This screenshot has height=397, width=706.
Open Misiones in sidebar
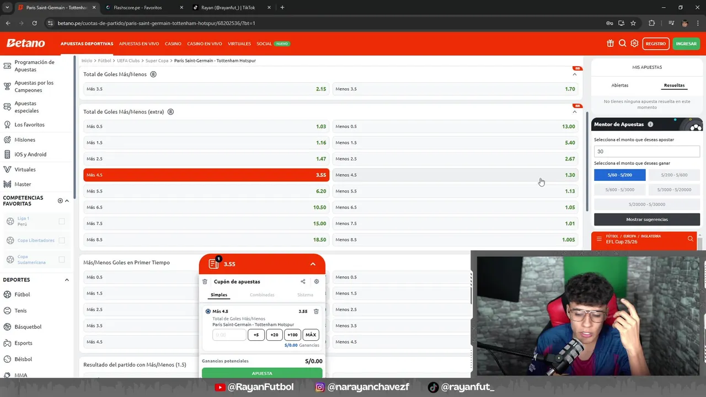25,140
